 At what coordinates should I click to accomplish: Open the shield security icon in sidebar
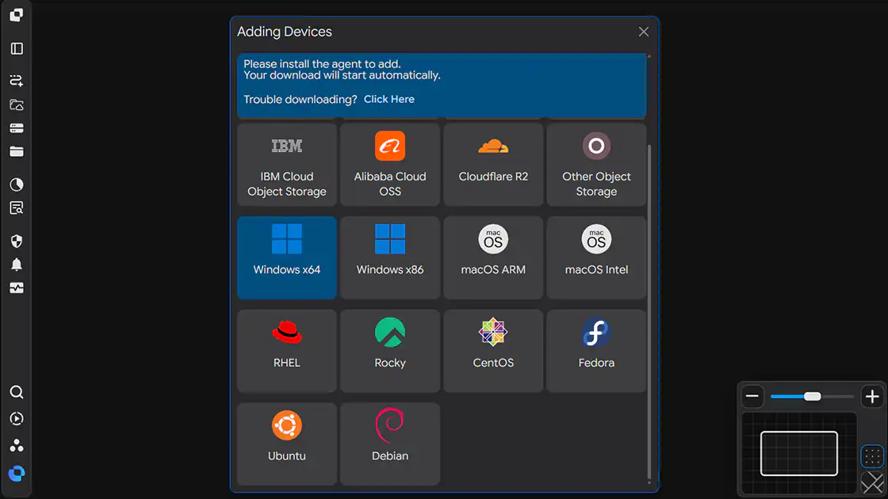point(17,241)
